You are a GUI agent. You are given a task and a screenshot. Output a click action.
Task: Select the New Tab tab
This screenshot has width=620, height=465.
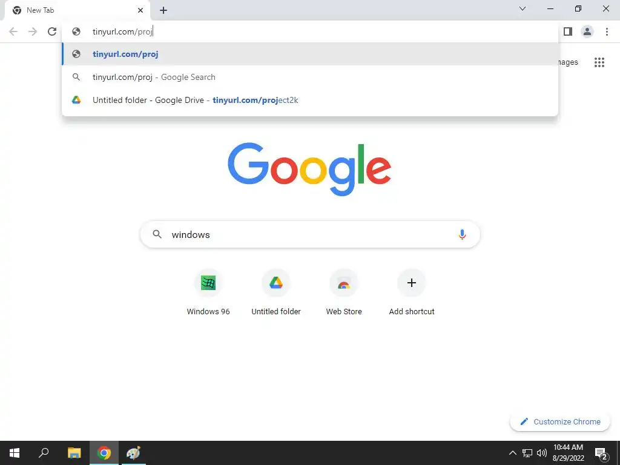(x=77, y=10)
